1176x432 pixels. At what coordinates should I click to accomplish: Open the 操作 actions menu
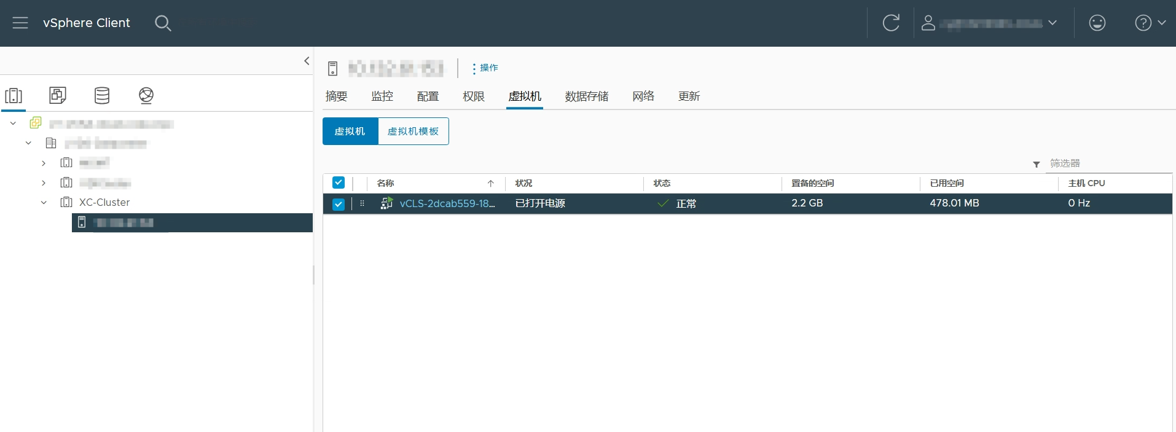[x=485, y=68]
